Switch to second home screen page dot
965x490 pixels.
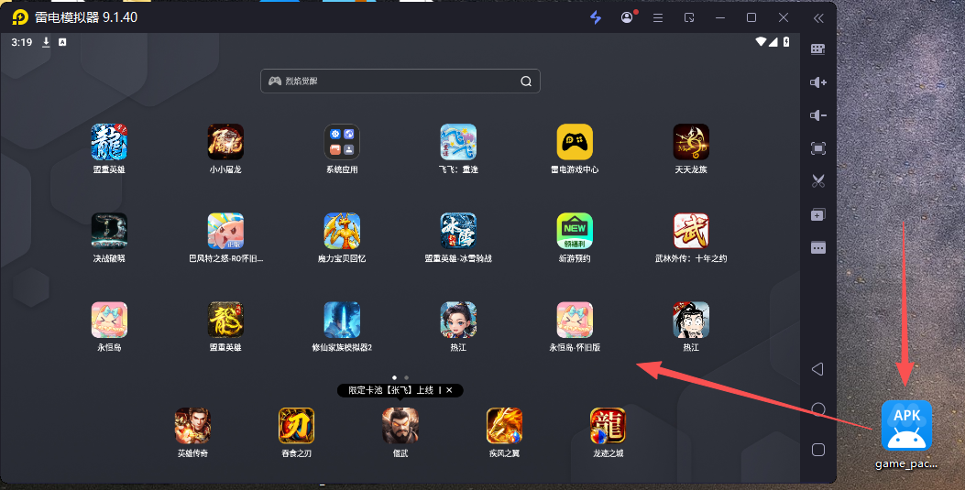pyautogui.click(x=407, y=377)
